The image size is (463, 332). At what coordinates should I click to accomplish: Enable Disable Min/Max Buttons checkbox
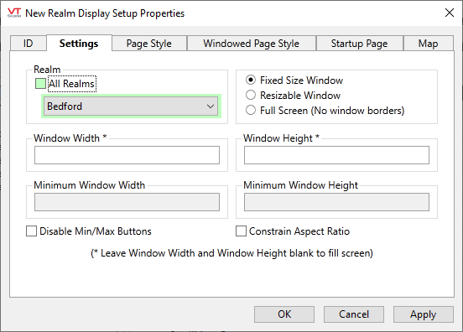31,231
